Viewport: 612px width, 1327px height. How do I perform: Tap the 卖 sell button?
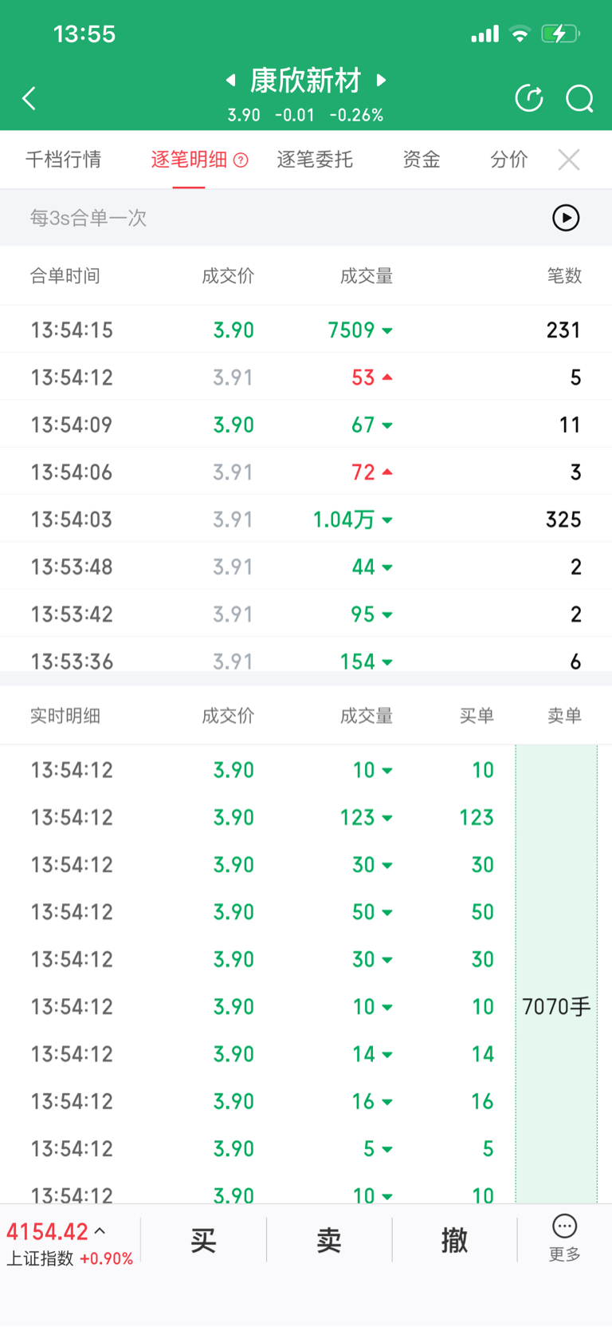coord(329,1240)
